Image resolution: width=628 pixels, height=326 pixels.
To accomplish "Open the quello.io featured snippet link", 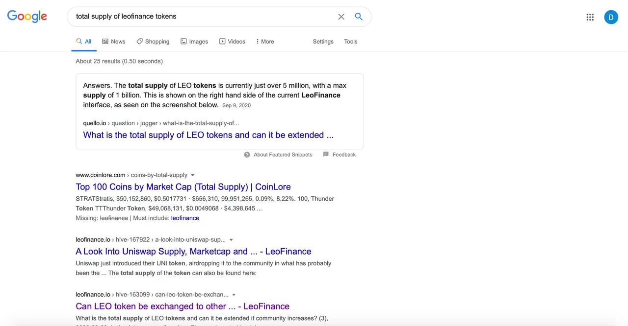I will click(209, 135).
